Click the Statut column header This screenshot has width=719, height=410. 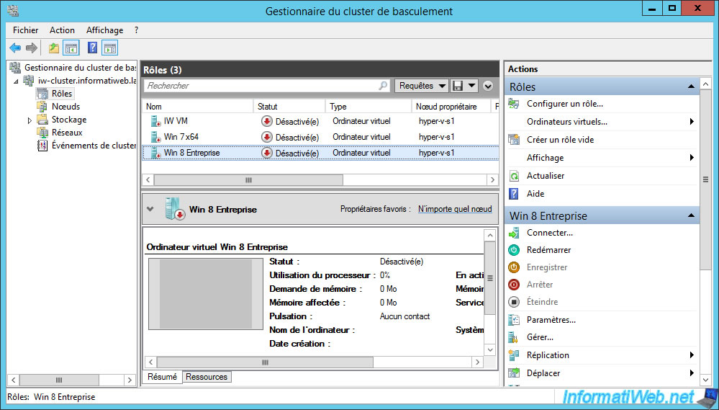click(x=289, y=107)
